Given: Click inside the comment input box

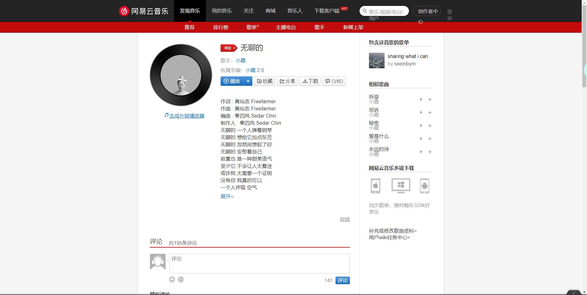Looking at the screenshot, I should point(259,264).
